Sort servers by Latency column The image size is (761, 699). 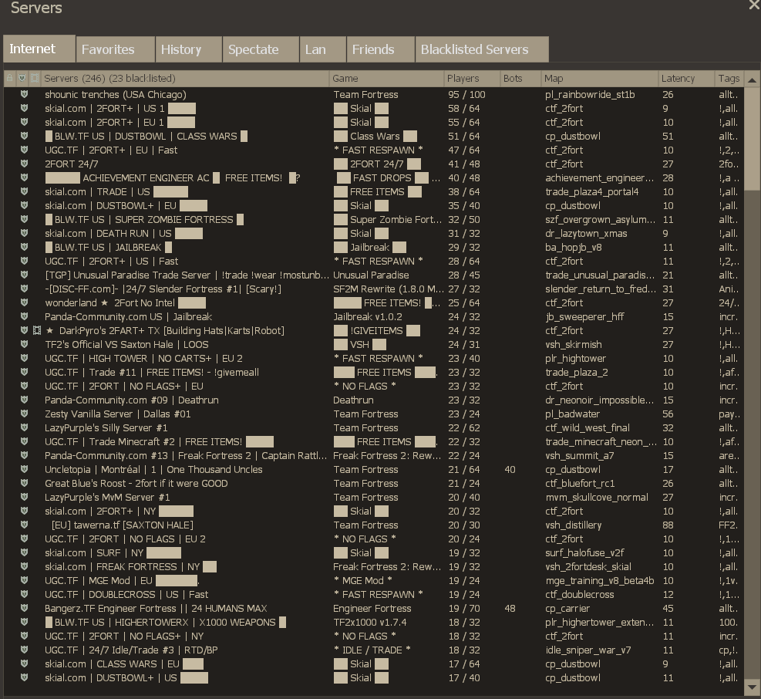click(x=686, y=78)
